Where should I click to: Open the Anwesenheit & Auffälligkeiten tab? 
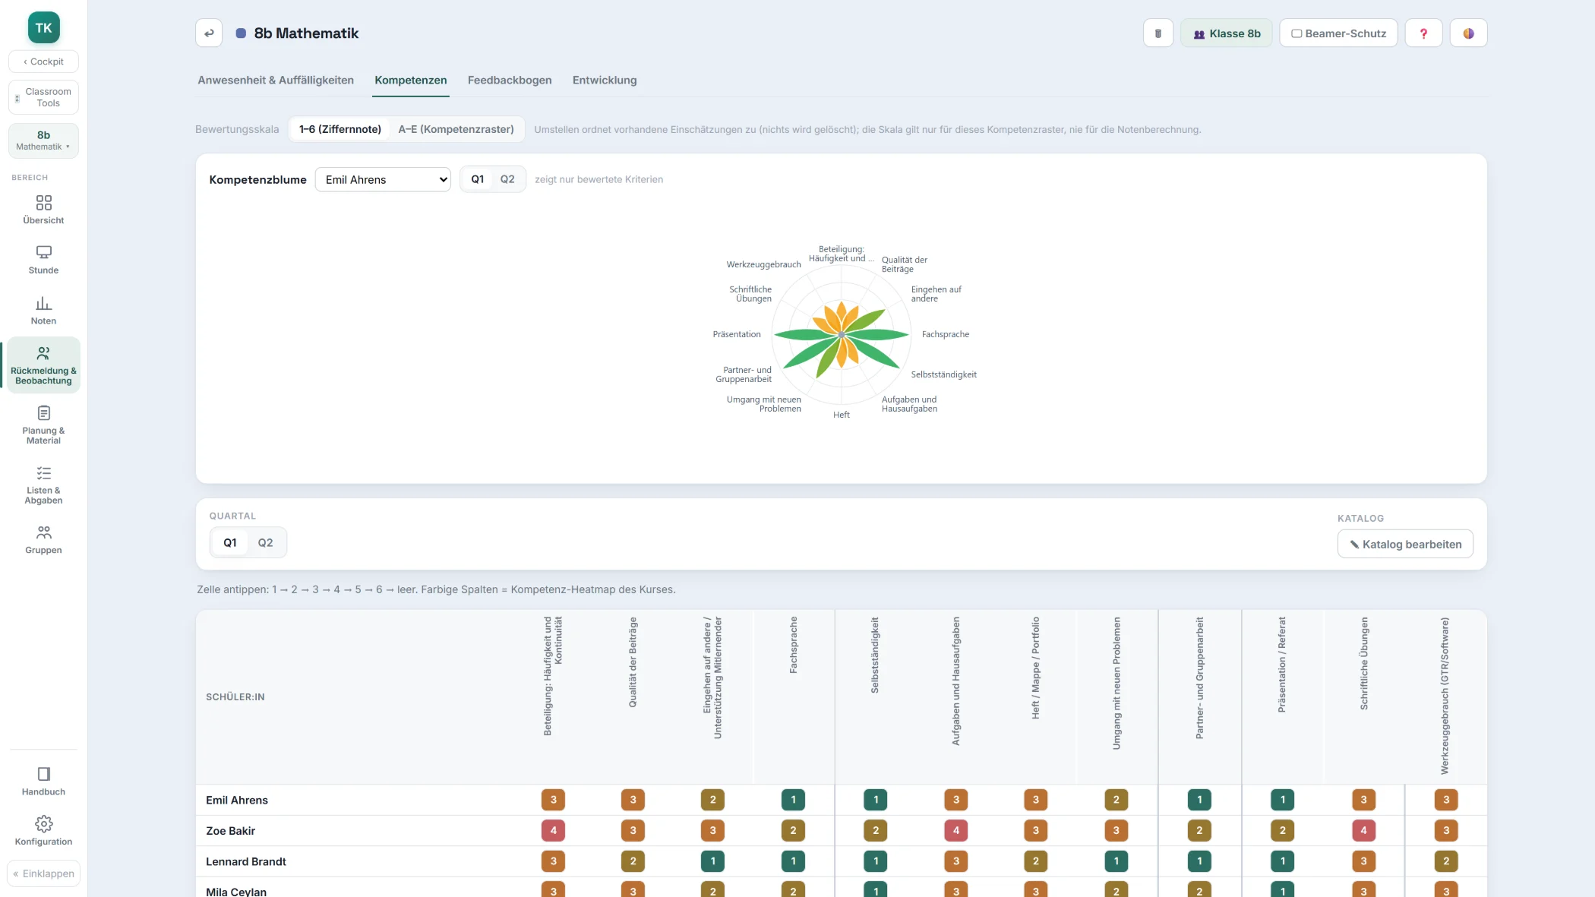pos(276,80)
